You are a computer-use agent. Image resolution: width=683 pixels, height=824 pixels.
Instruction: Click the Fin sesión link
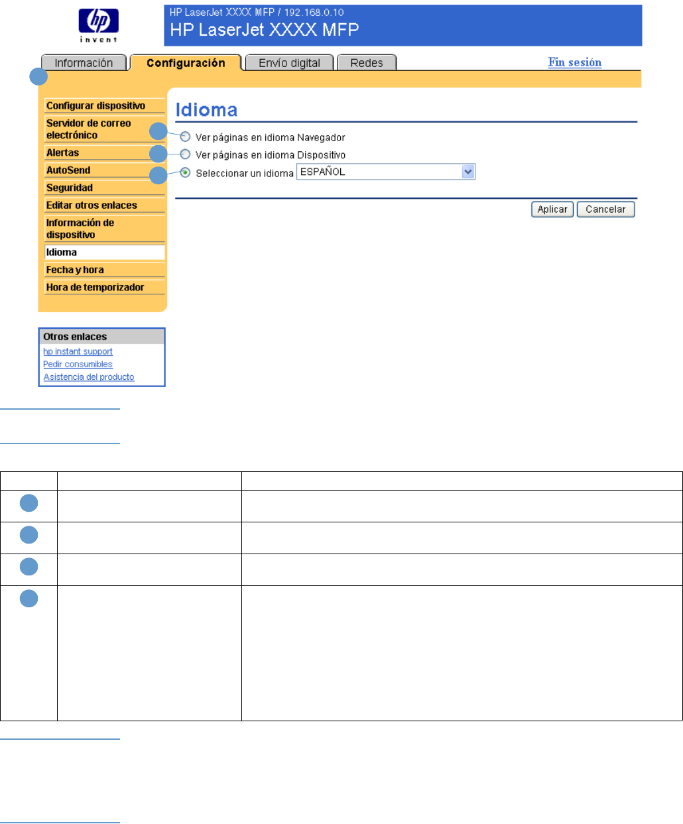click(x=575, y=62)
